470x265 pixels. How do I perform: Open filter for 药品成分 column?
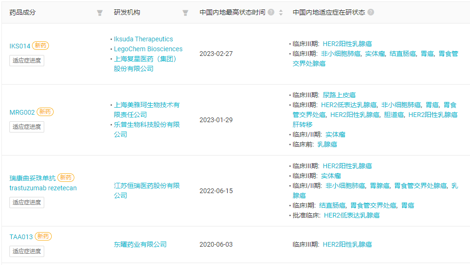(x=100, y=13)
